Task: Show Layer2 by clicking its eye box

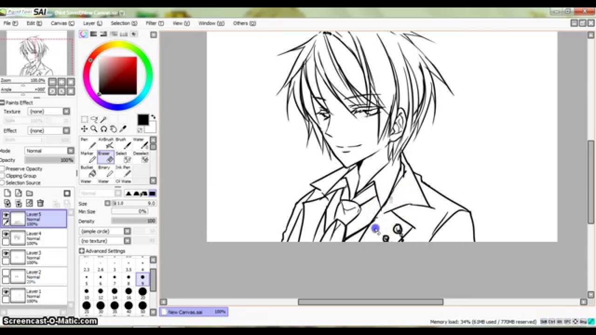Action: [6, 273]
